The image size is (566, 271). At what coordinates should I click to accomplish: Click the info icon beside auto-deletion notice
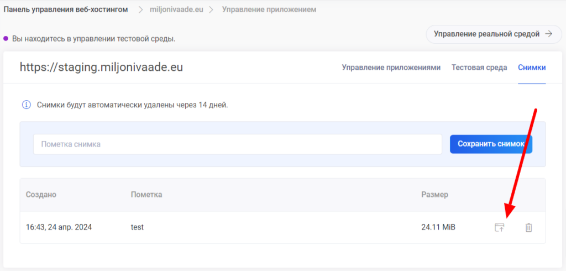click(26, 105)
